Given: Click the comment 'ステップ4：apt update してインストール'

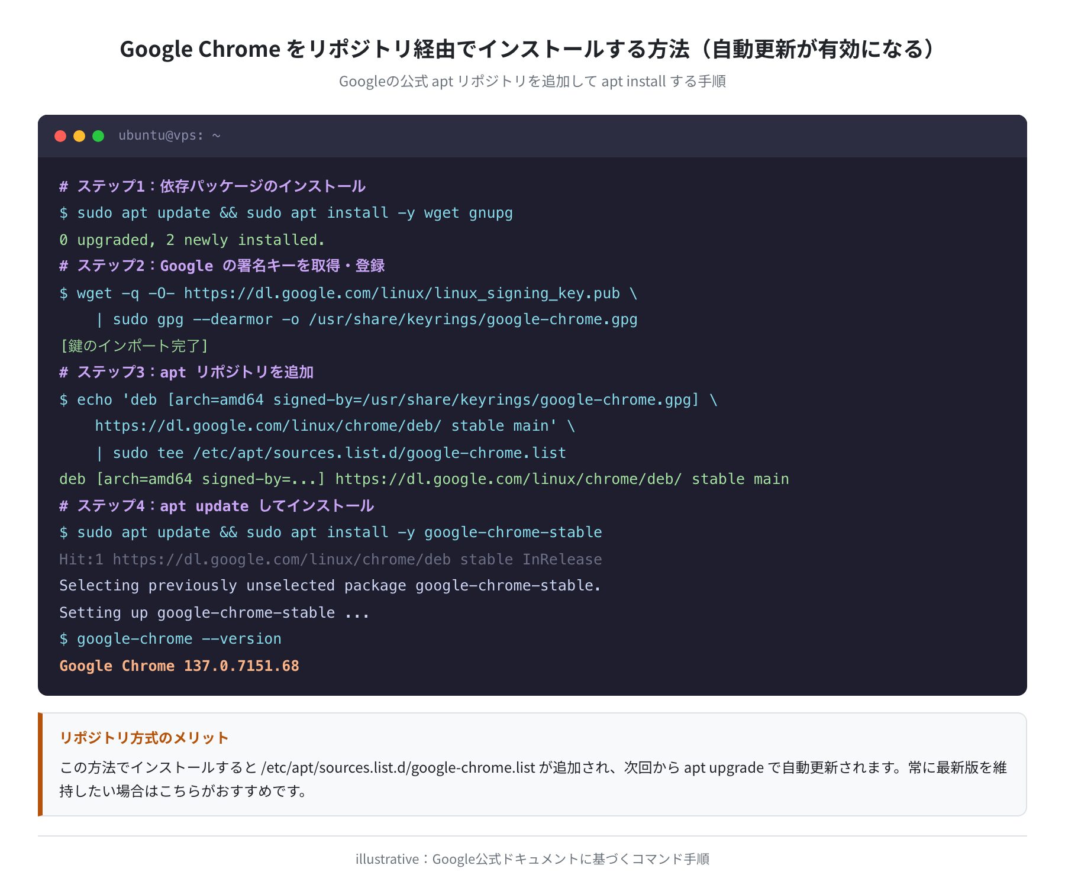Looking at the screenshot, I should click(217, 506).
